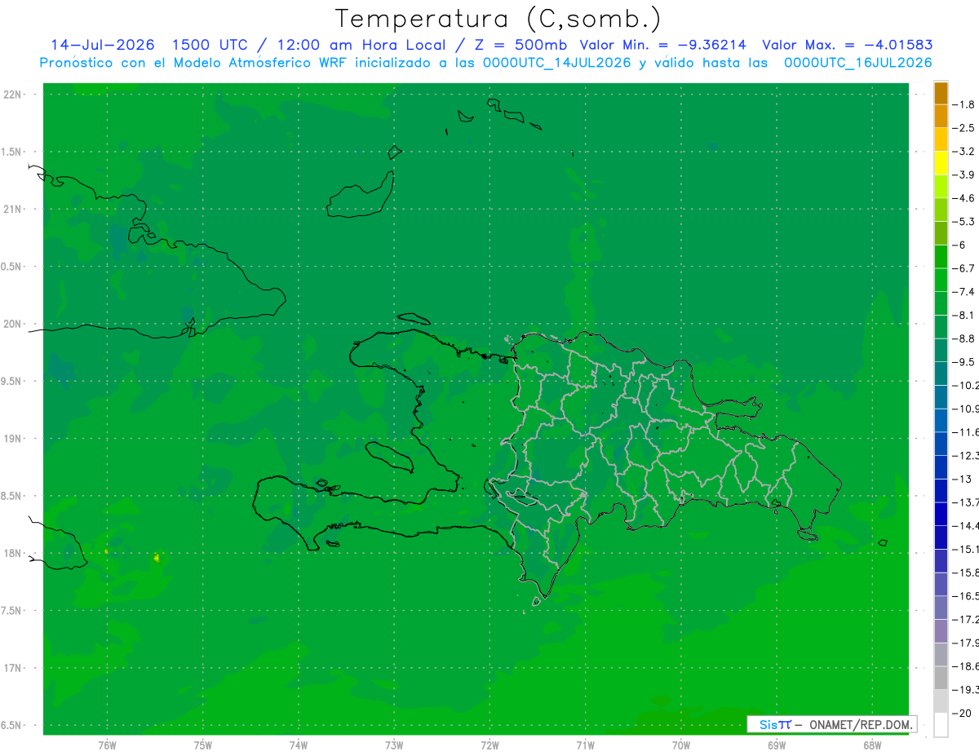
Task: Click the "20N" latitude label
Action: point(12,324)
